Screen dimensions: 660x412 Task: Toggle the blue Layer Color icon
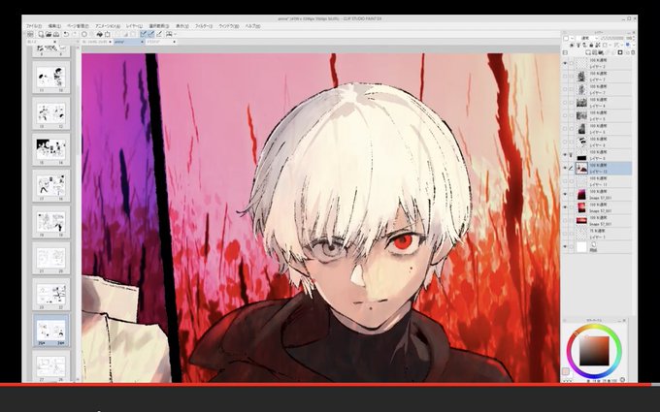click(x=628, y=45)
